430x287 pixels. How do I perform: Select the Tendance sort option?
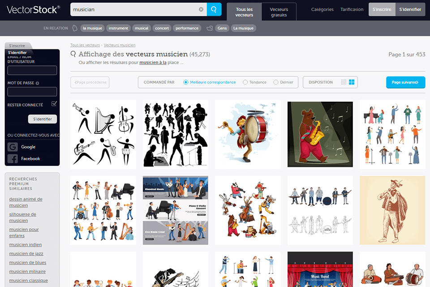pyautogui.click(x=245, y=82)
